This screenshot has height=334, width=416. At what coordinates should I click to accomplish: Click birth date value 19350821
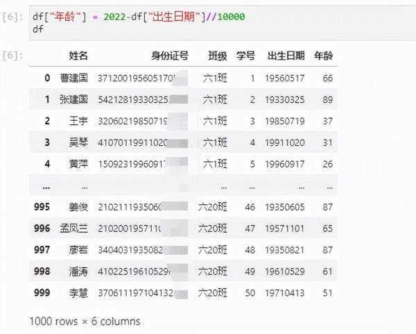285,250
